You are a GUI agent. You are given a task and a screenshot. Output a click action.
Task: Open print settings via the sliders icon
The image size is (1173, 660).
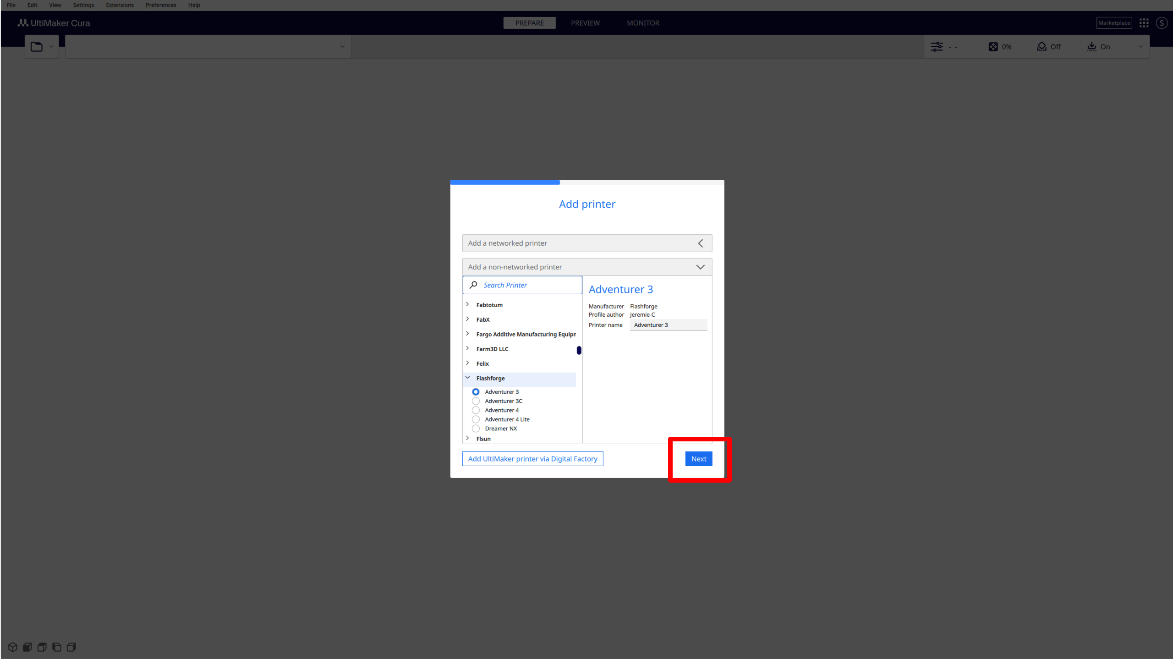click(937, 46)
